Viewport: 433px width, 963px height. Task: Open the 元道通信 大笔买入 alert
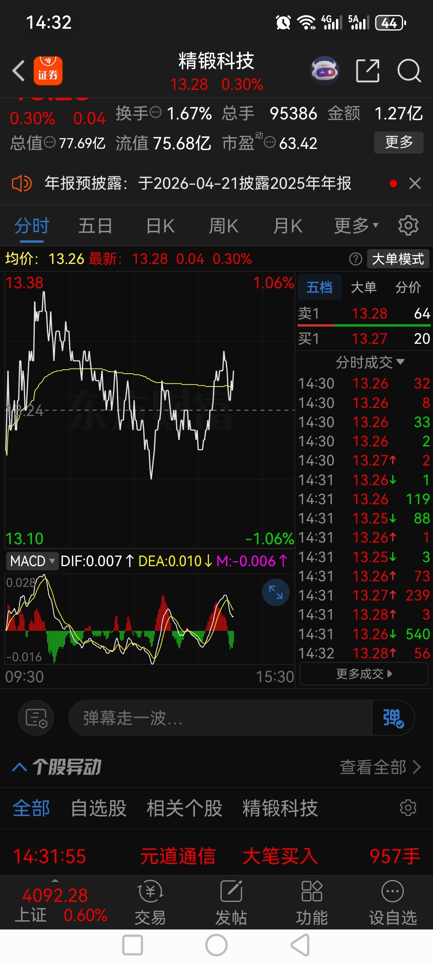click(x=216, y=856)
